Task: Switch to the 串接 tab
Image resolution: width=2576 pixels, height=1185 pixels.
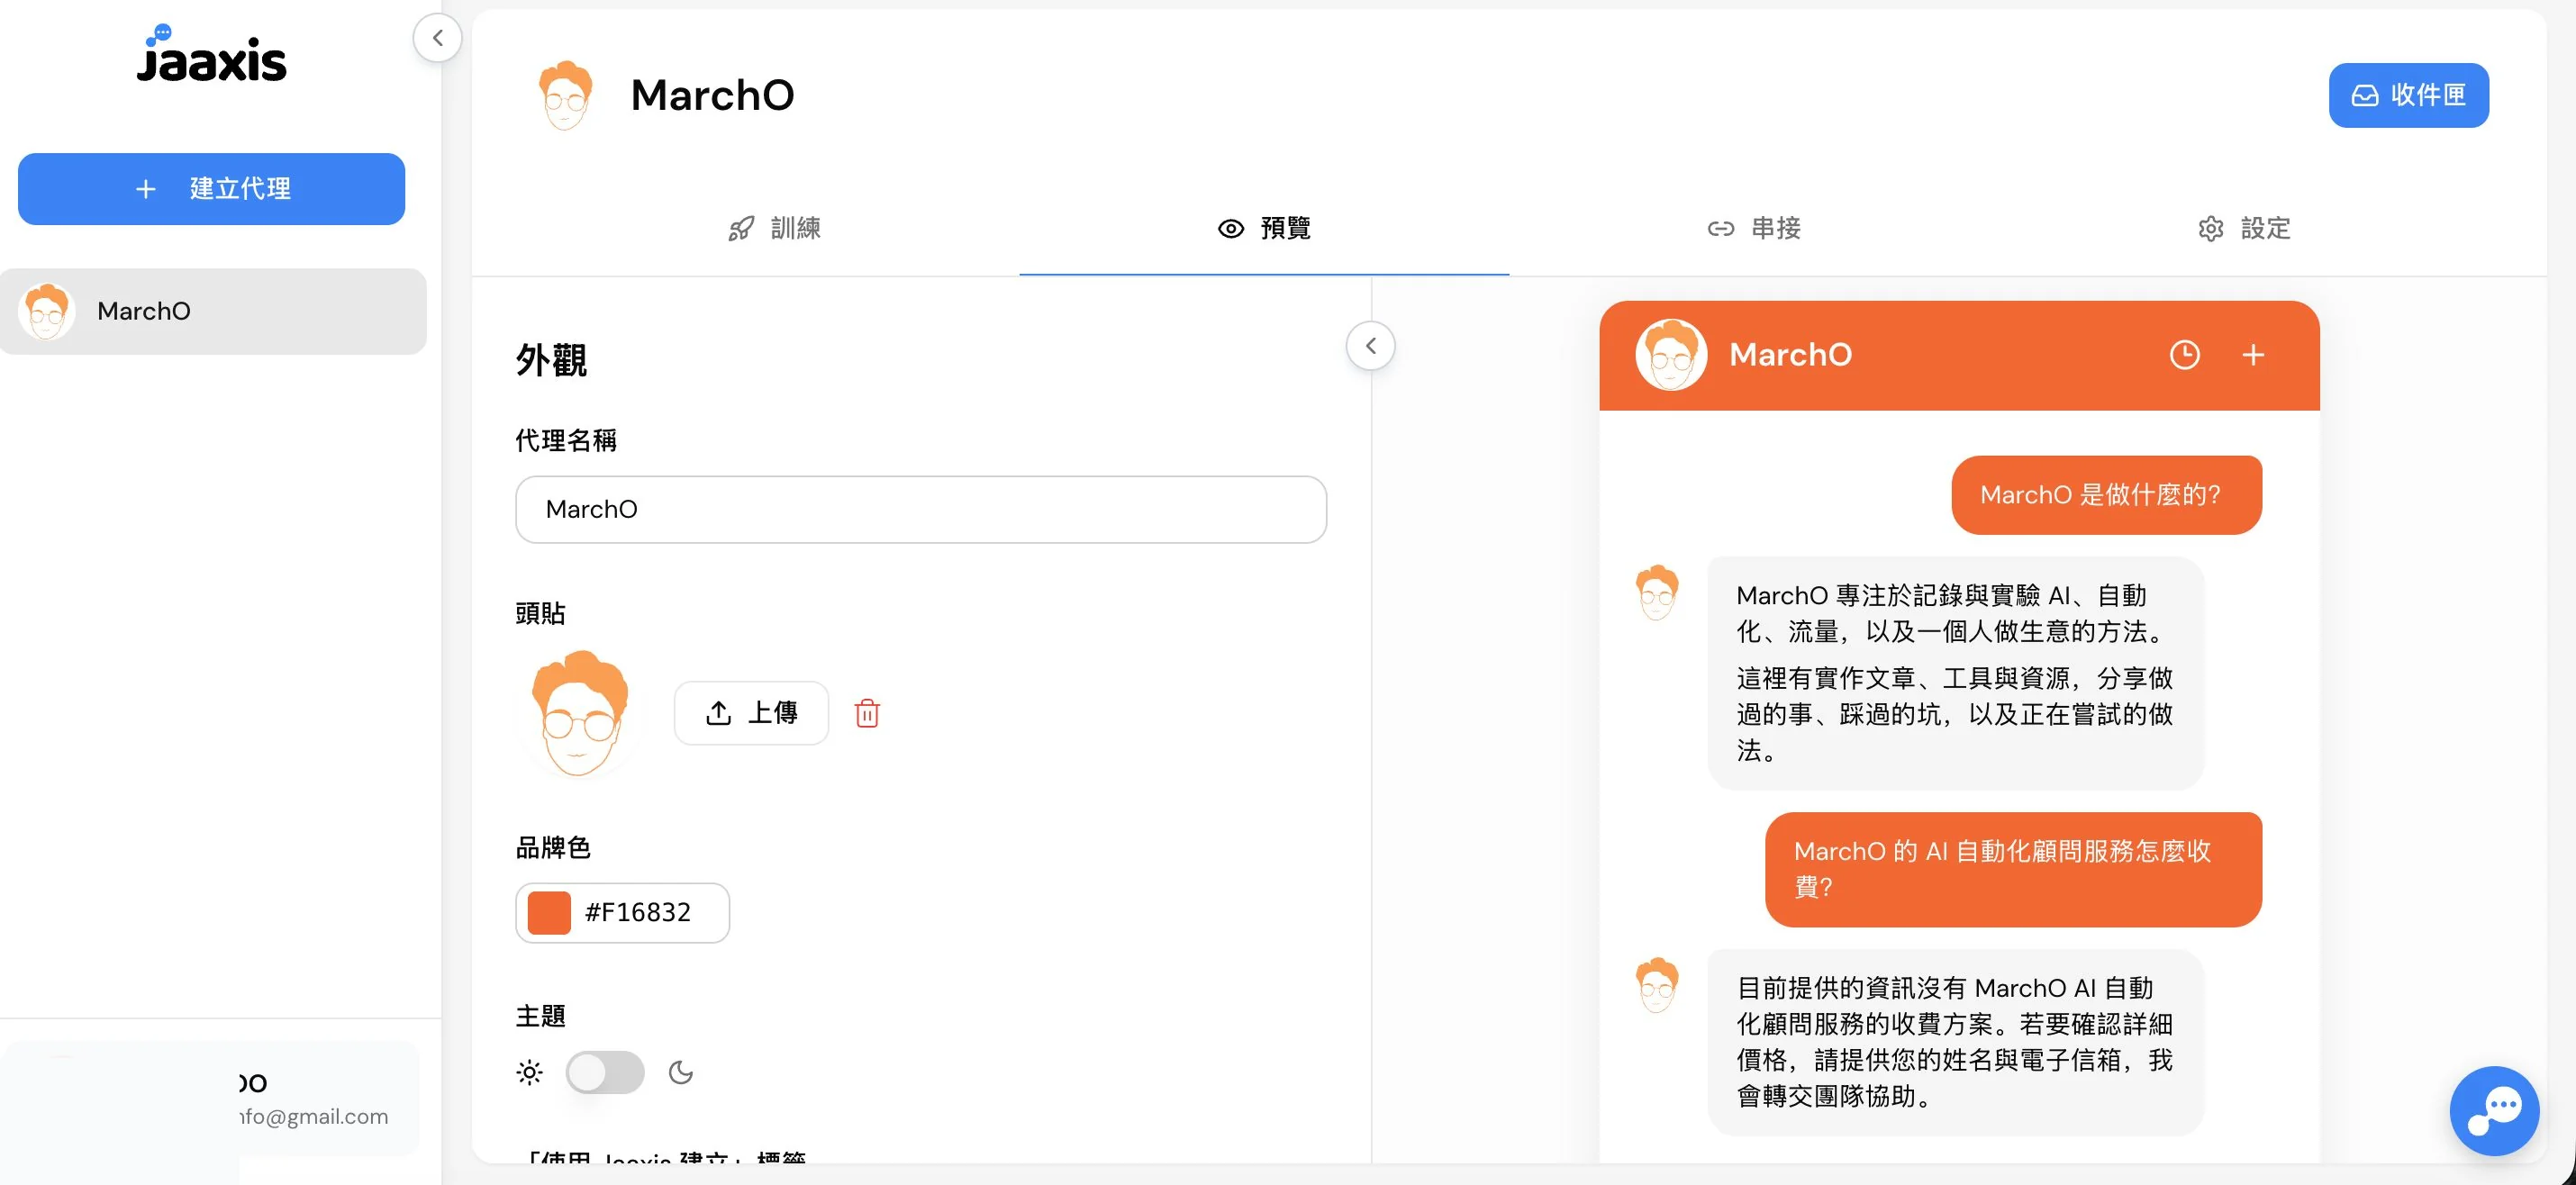Action: pos(1753,228)
